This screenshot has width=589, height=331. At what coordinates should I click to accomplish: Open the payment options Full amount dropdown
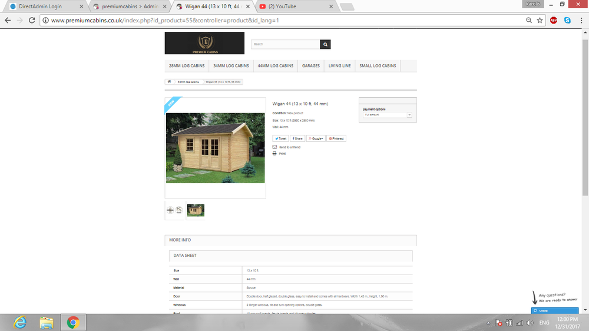tap(388, 115)
